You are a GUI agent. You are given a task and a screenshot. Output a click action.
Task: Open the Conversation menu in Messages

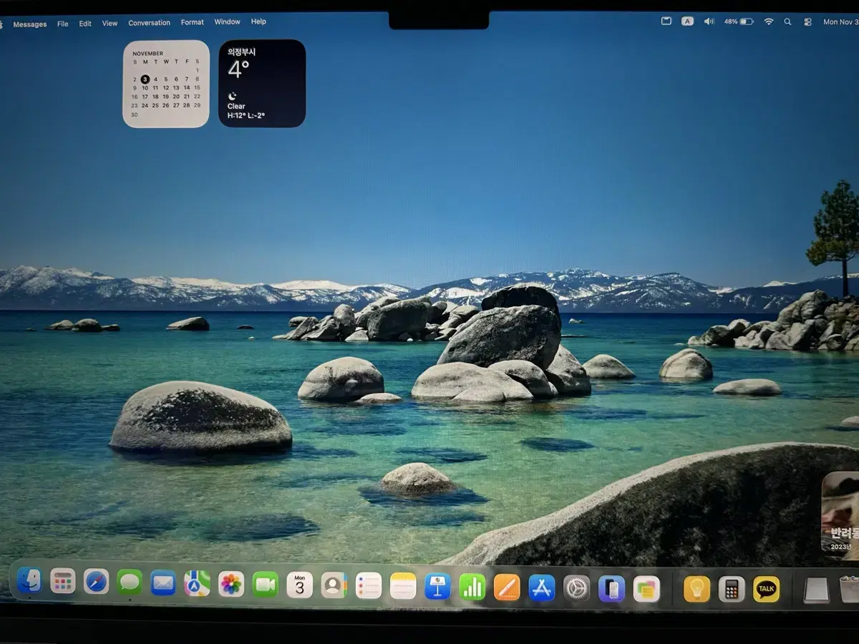[x=149, y=22]
